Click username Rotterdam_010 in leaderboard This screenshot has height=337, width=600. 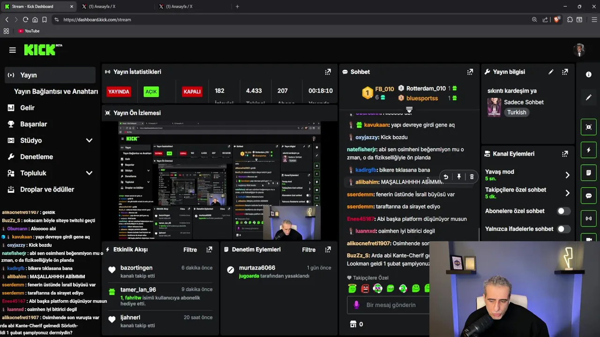426,88
